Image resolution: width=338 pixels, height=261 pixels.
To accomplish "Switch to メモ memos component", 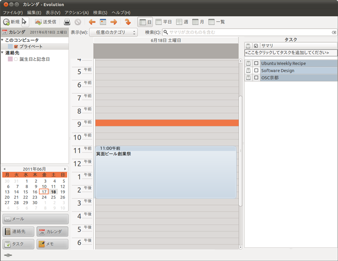I will pyautogui.click(x=52, y=244).
